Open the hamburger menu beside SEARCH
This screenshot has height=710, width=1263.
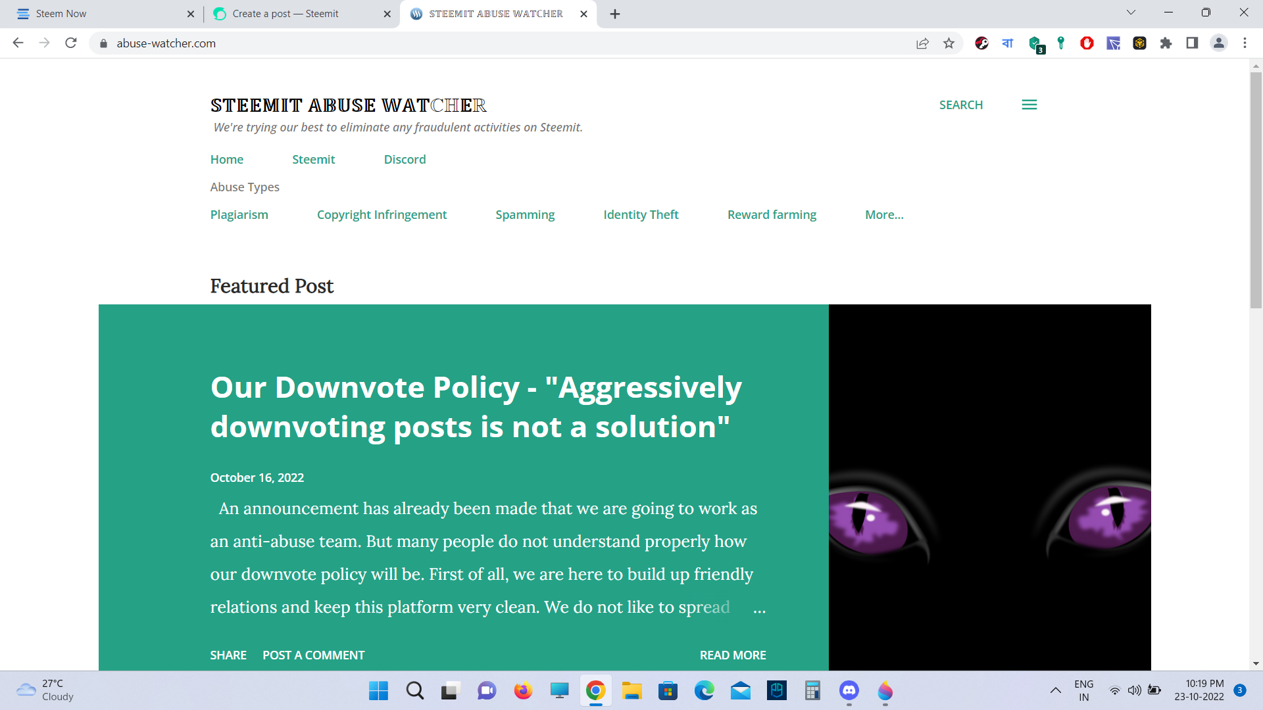[1029, 105]
